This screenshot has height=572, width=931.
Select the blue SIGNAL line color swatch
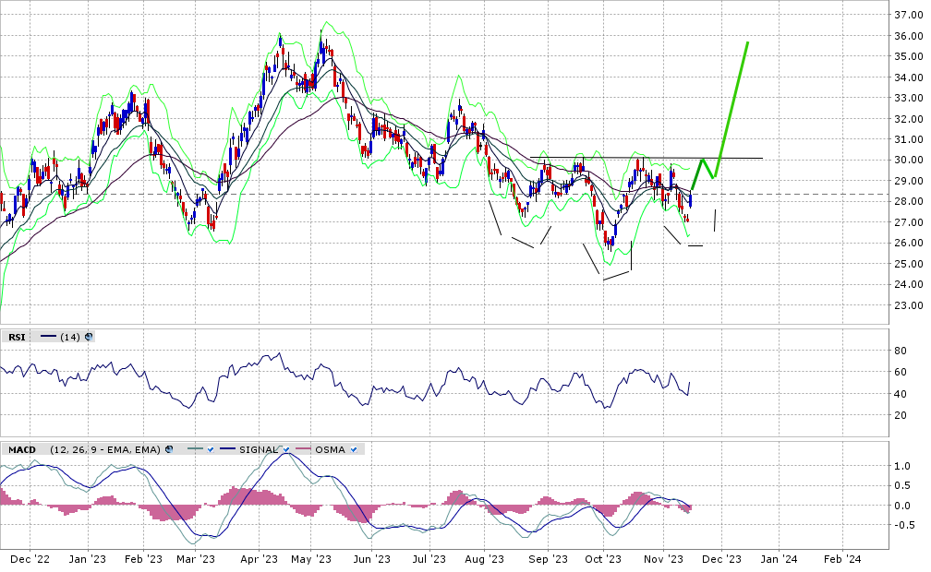coord(226,449)
